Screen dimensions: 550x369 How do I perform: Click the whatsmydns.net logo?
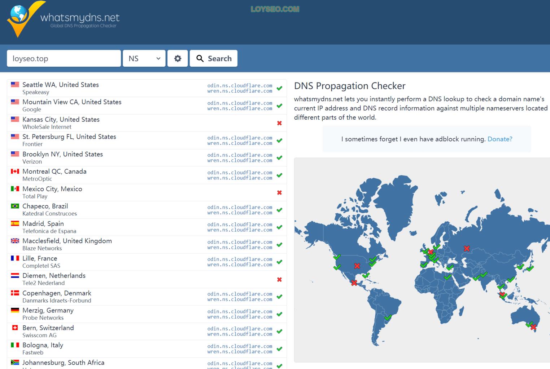click(63, 19)
